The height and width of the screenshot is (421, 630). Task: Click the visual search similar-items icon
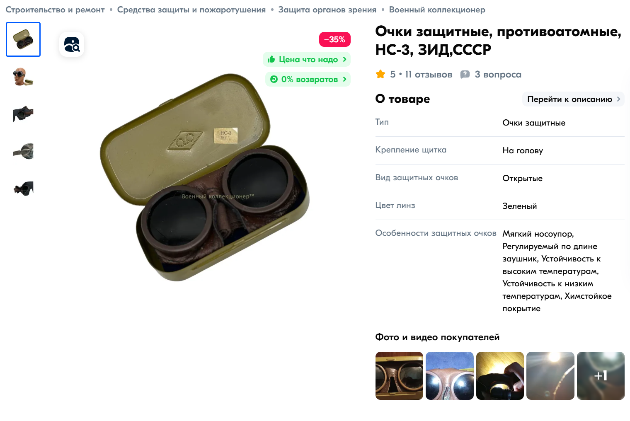[x=72, y=44]
